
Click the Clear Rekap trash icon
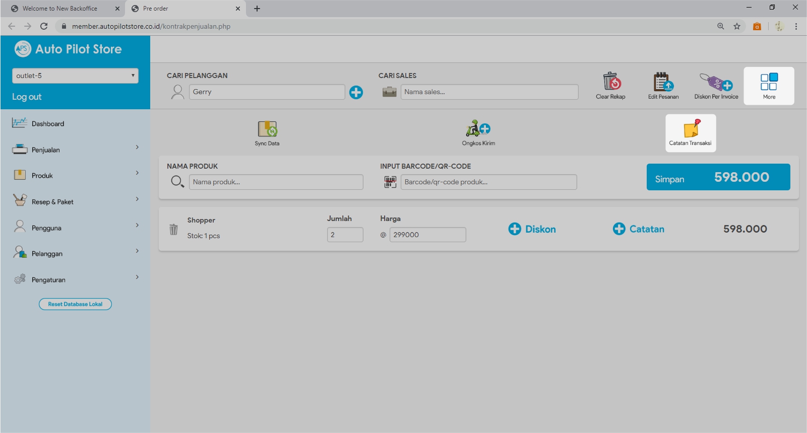[x=610, y=82]
